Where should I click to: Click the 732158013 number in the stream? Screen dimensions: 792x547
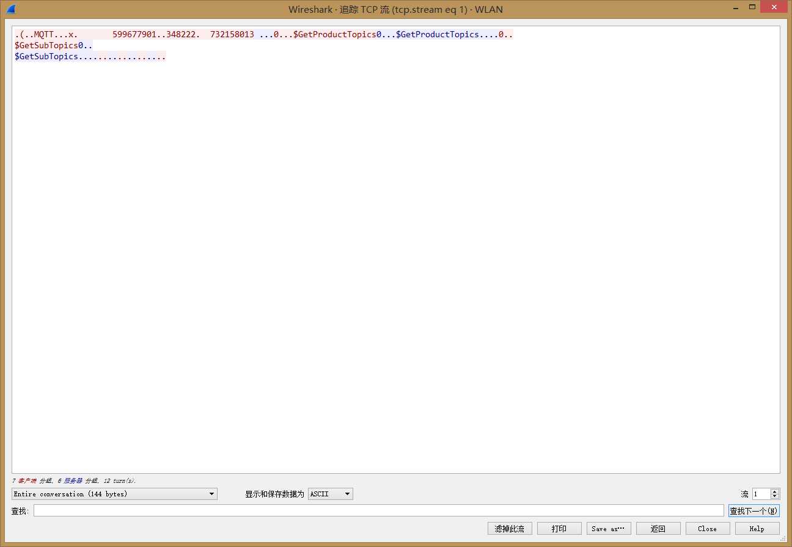[232, 35]
